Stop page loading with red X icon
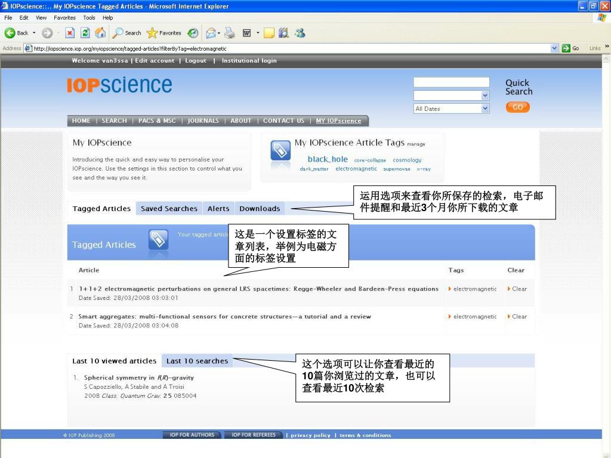The height and width of the screenshot is (458, 611). coord(70,33)
